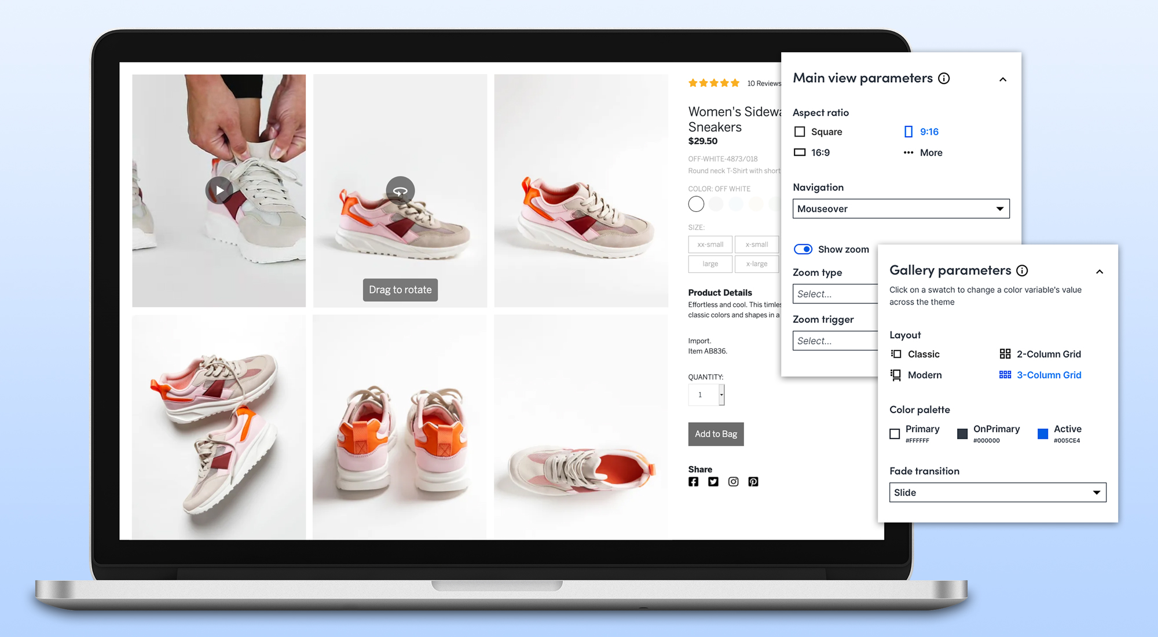Disable the Show zoom toggle
The image size is (1158, 637).
pos(803,248)
